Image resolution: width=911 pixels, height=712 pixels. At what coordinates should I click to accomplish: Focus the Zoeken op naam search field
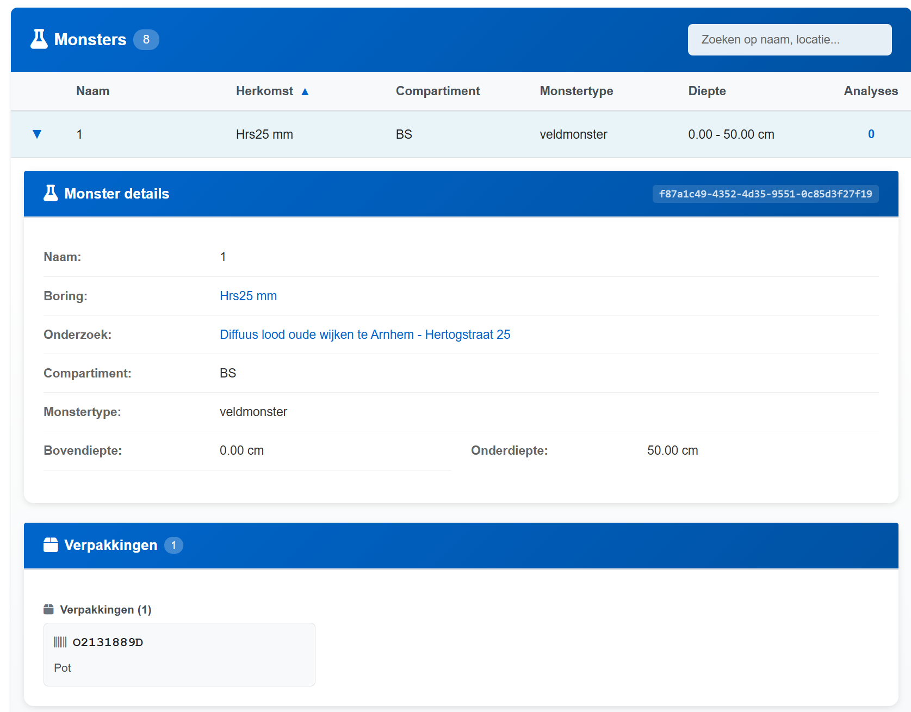(789, 40)
